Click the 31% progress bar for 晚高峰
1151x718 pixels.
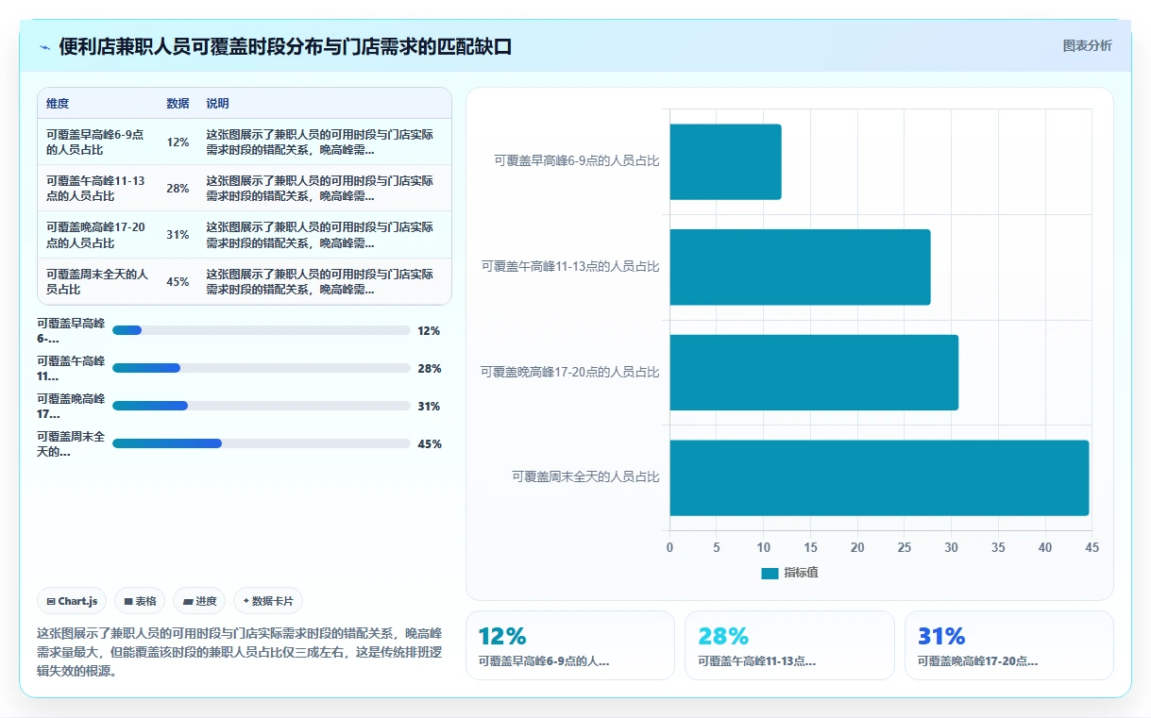point(261,406)
